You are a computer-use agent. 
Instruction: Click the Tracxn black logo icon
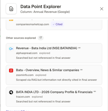[11, 92]
